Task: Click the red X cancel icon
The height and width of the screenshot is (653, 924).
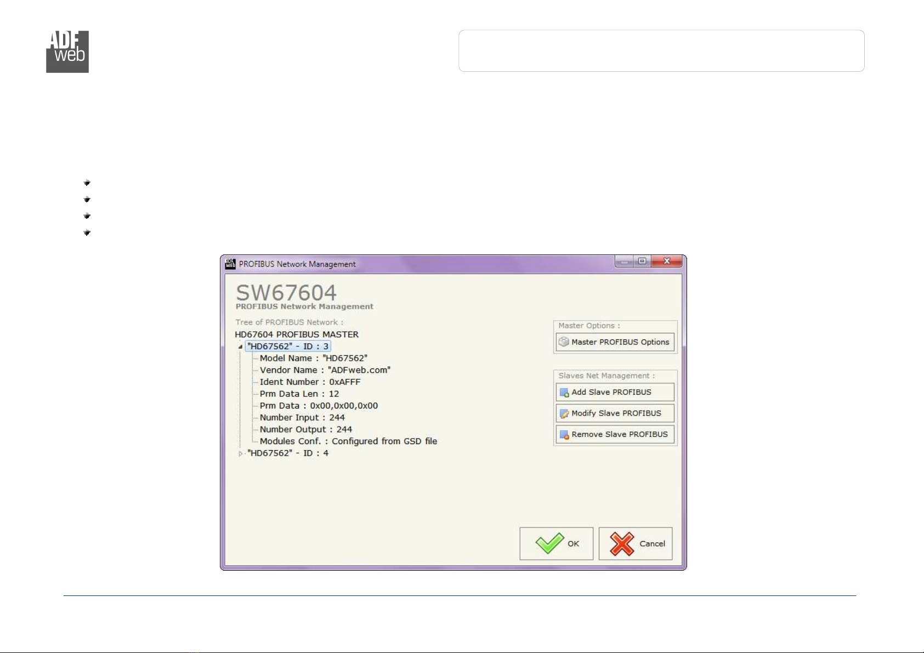Action: point(622,544)
